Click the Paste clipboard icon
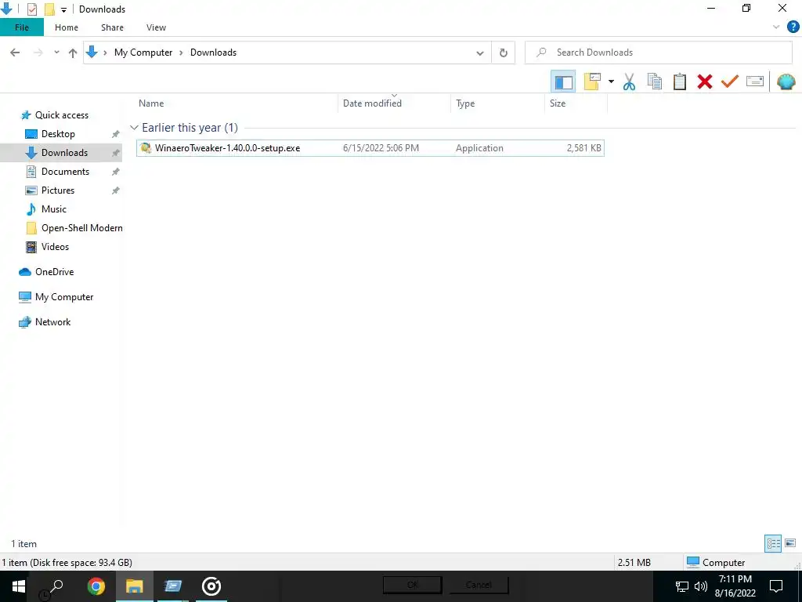 pyautogui.click(x=679, y=82)
